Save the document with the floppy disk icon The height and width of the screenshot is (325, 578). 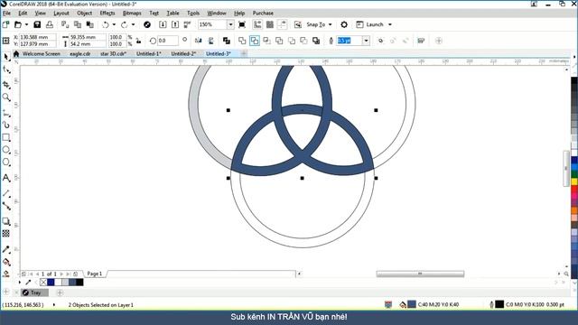pos(37,24)
